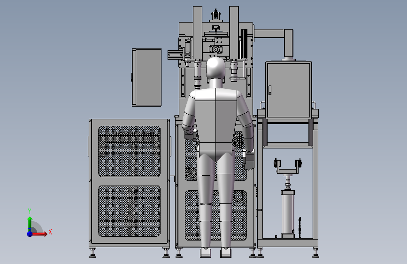Select the left vertical column atop the machine
This screenshot has width=407, height=264.
click(x=198, y=32)
